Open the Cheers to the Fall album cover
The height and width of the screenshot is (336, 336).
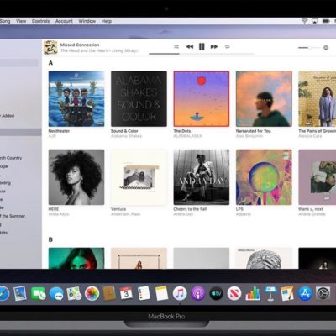click(202, 177)
